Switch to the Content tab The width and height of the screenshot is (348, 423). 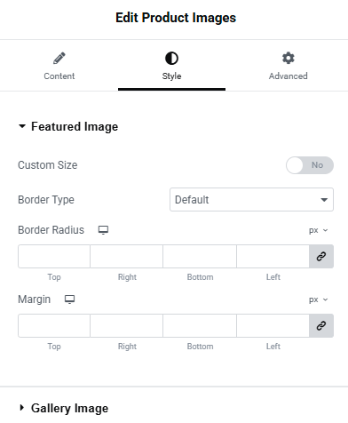[59, 66]
